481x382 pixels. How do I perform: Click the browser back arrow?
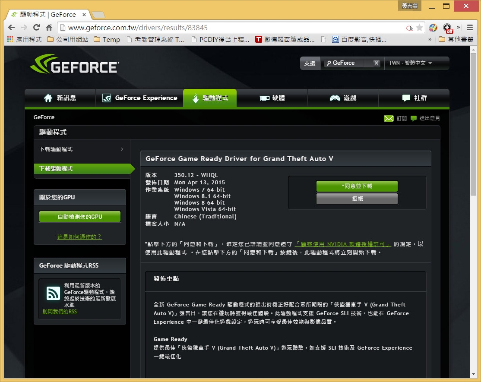[11, 28]
